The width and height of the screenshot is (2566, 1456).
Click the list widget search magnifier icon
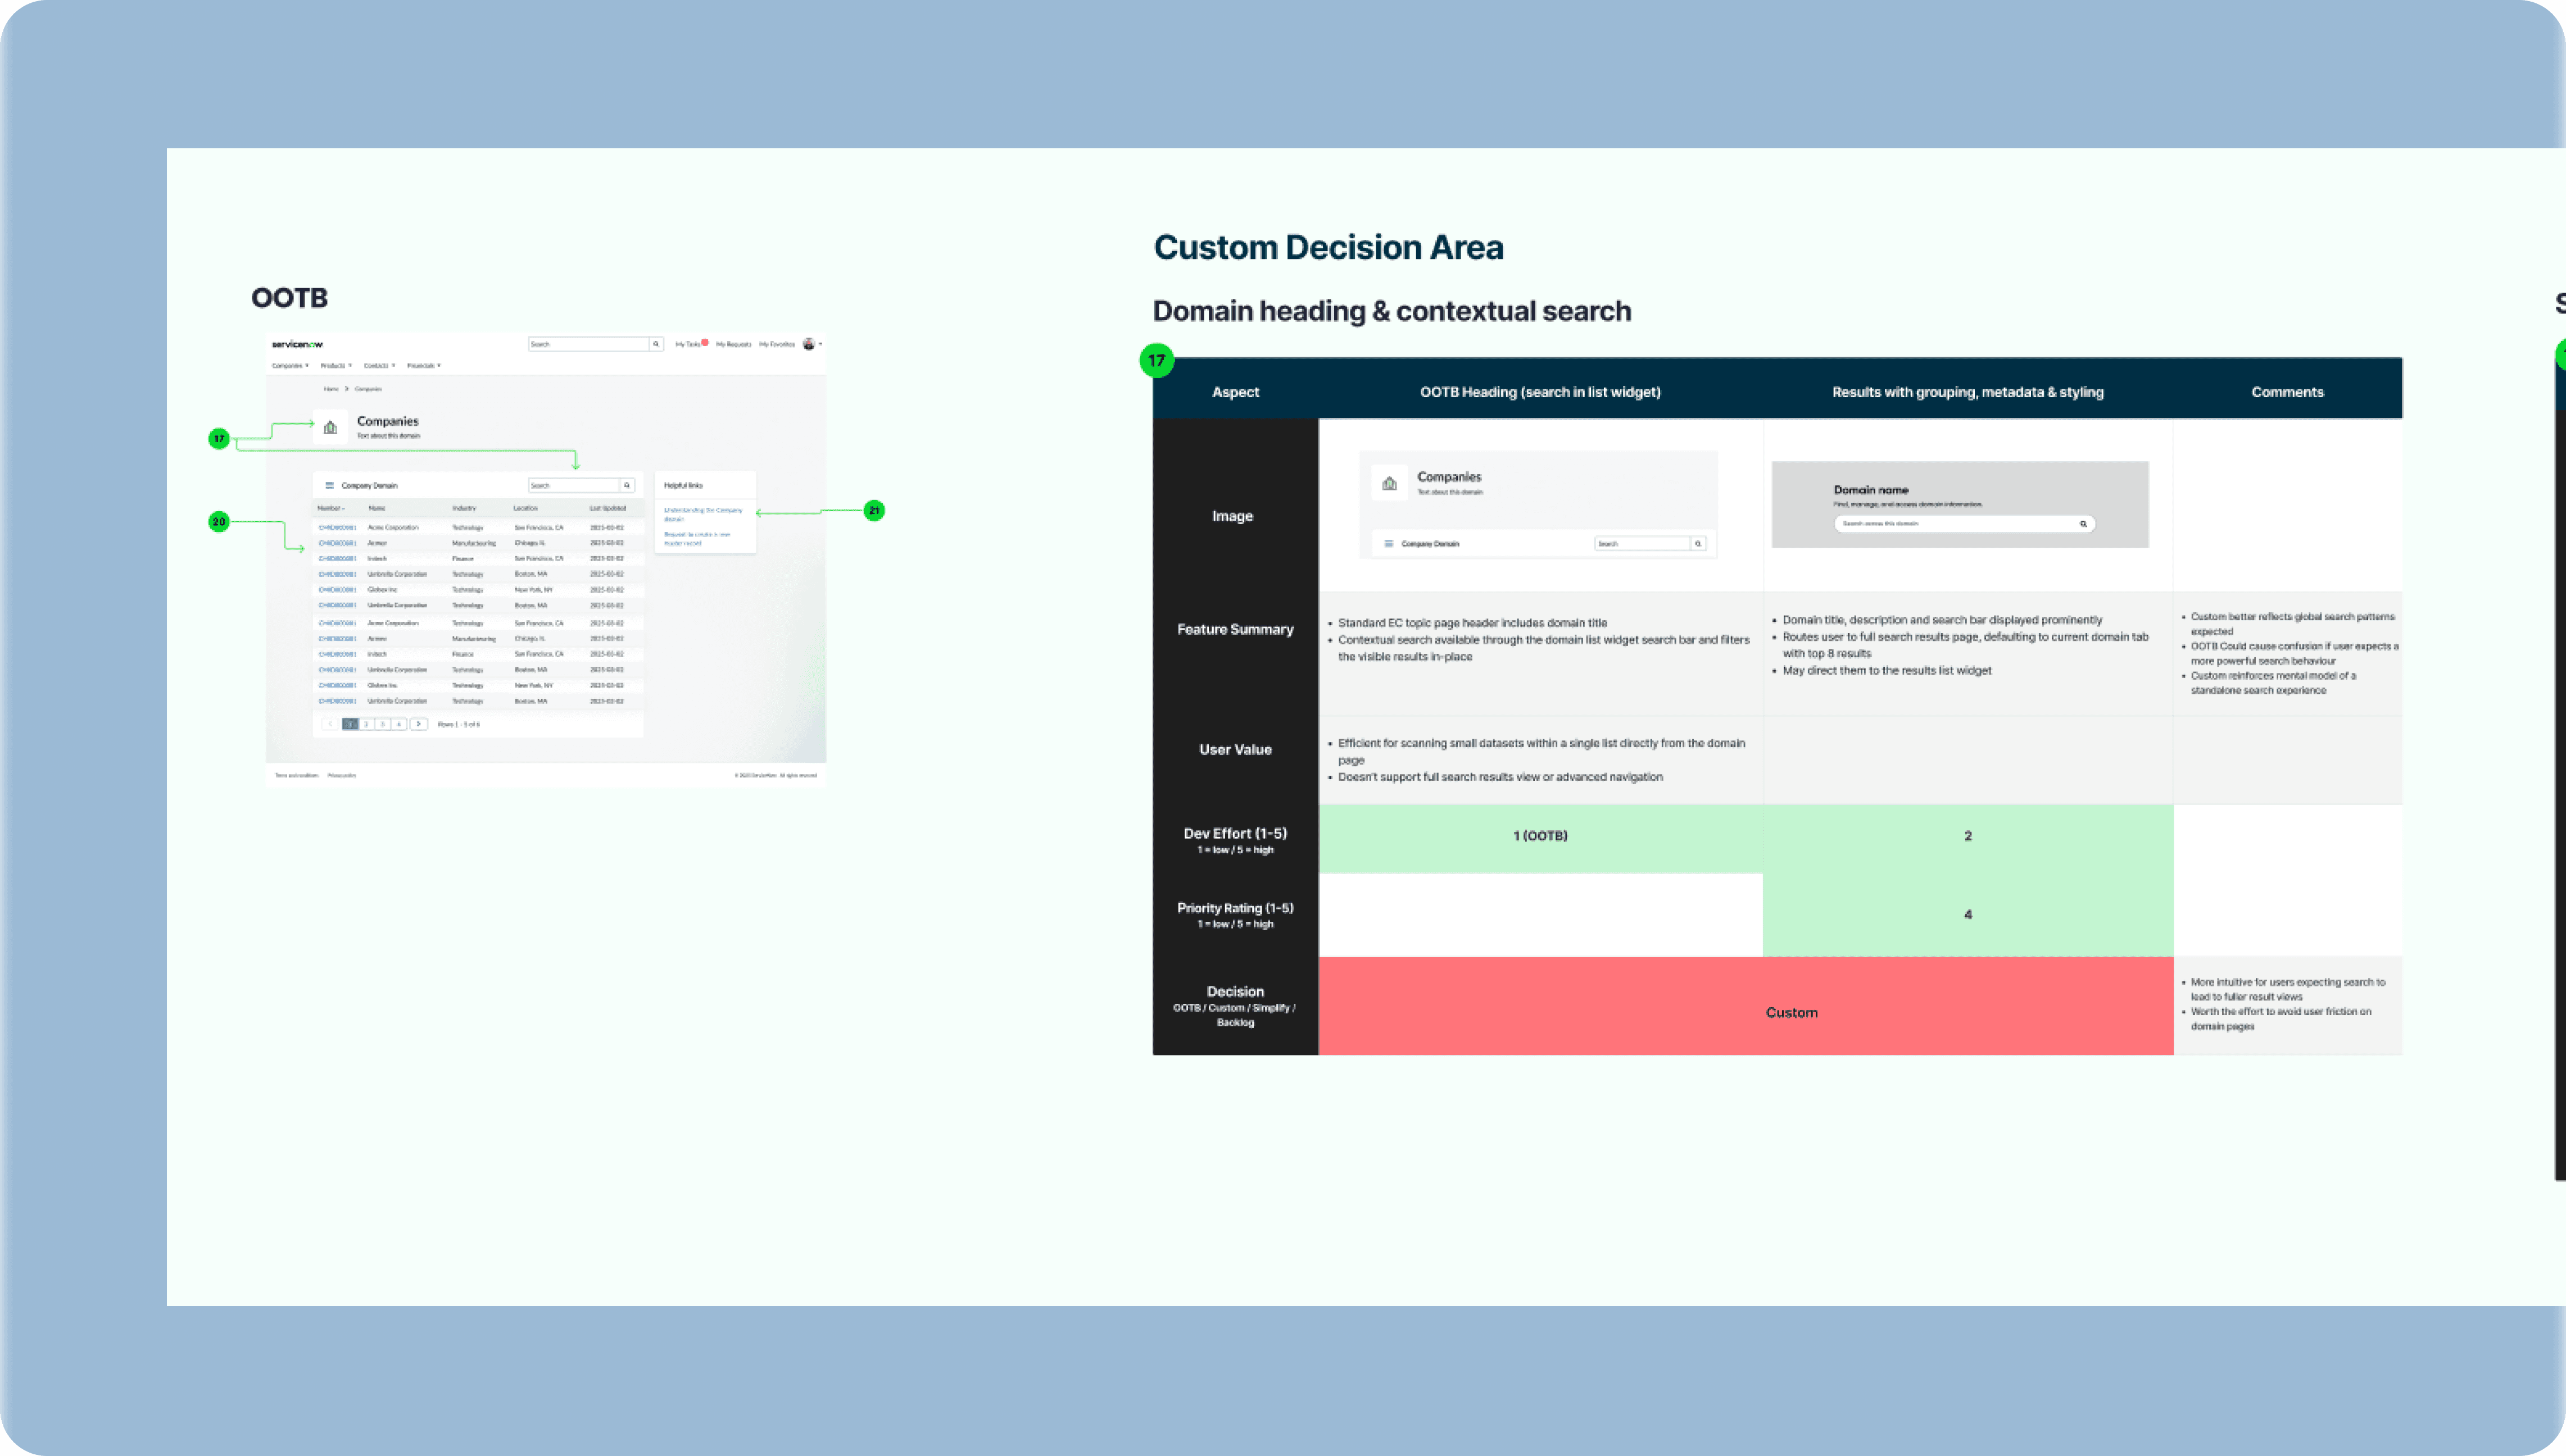point(627,485)
